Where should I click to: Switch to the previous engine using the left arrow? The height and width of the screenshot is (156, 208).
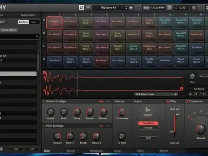(x=140, y=111)
